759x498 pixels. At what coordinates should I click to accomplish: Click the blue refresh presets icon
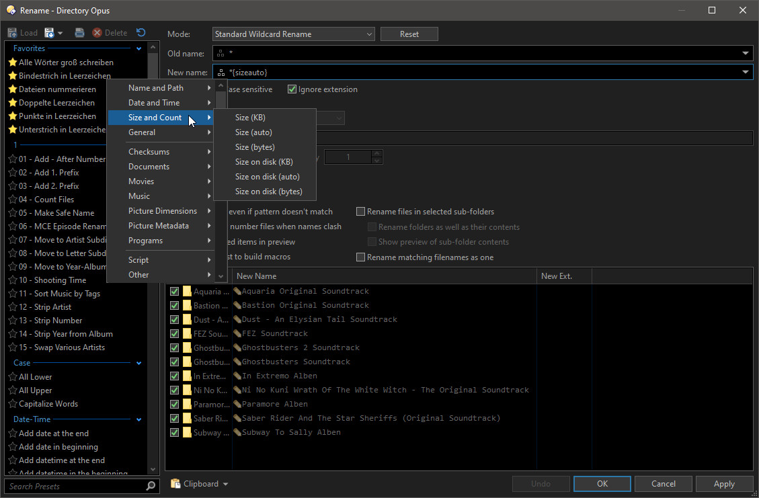coord(141,32)
